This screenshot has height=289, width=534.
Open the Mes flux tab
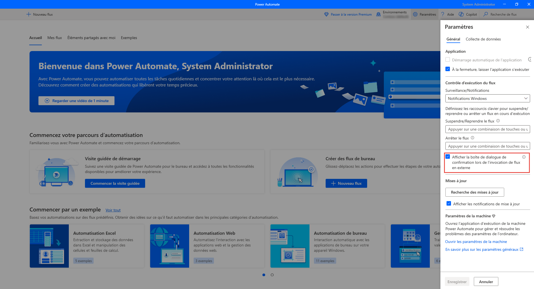pyautogui.click(x=55, y=38)
